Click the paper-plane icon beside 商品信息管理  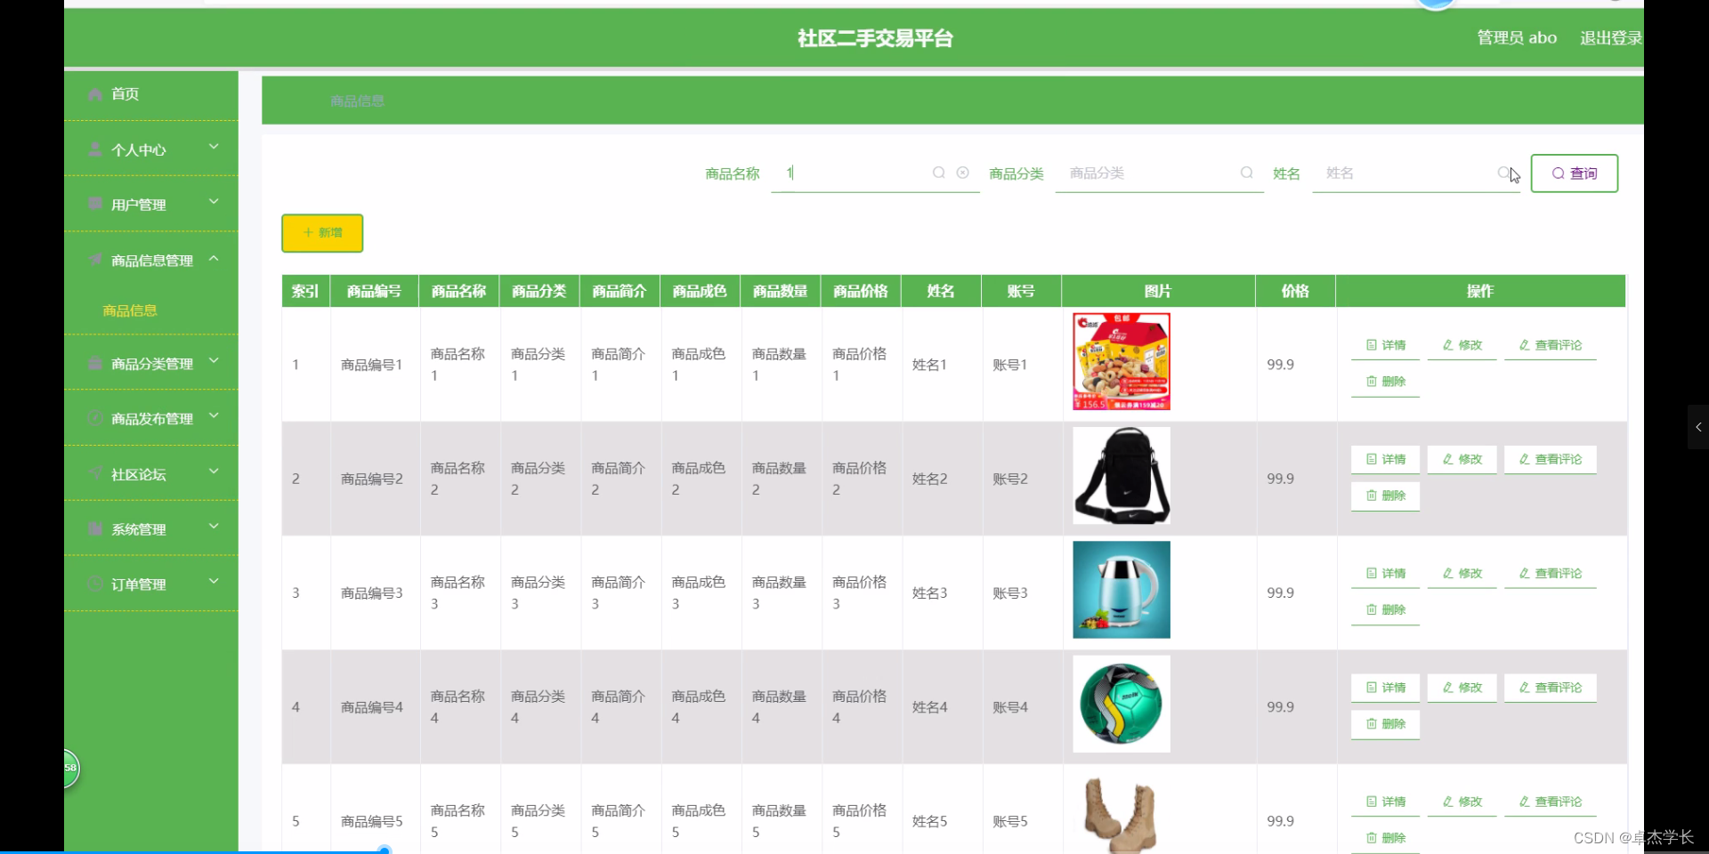[95, 259]
